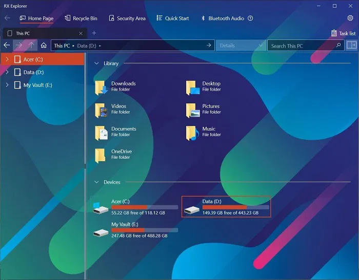Navigate forward with the forward arrow
The image size is (359, 280).
[19, 45]
